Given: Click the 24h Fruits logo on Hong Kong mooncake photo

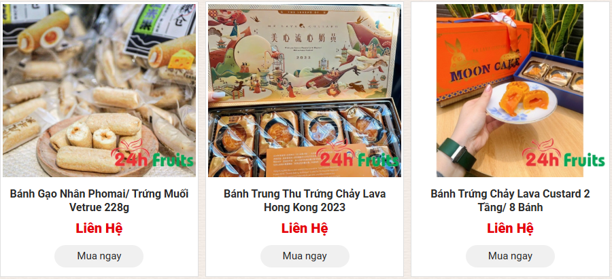Looking at the screenshot, I should (x=358, y=157).
